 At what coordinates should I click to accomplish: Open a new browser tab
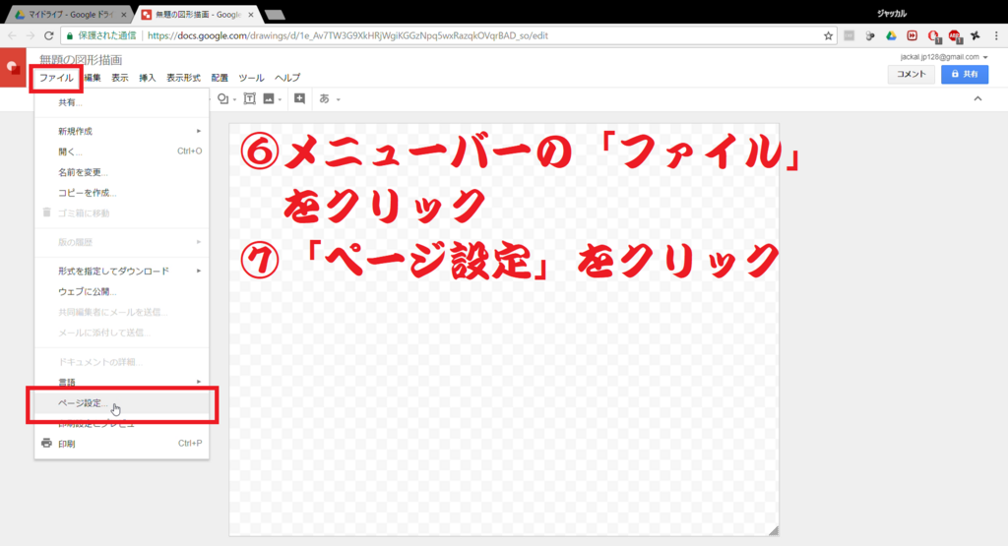pos(275,15)
